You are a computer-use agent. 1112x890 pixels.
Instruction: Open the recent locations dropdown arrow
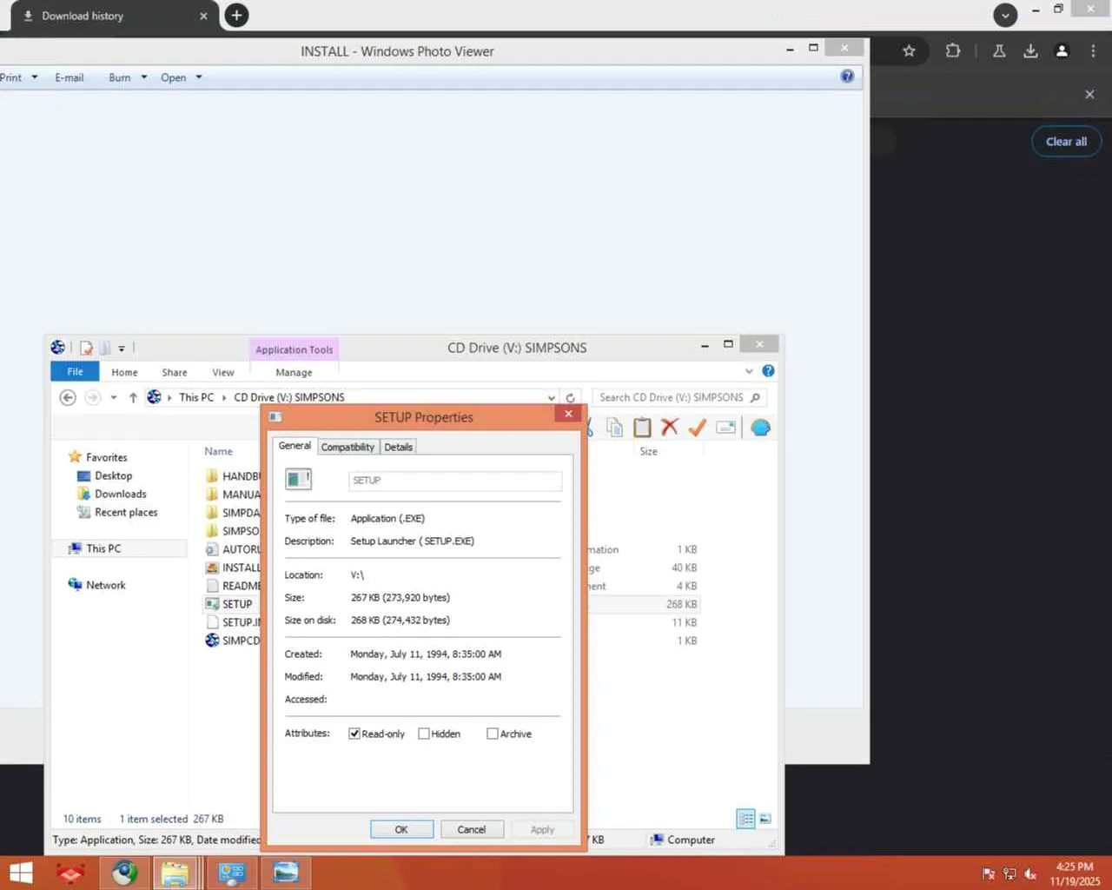click(x=114, y=397)
